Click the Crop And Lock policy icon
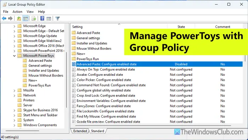Screen dimensions: 248x140 74,96
